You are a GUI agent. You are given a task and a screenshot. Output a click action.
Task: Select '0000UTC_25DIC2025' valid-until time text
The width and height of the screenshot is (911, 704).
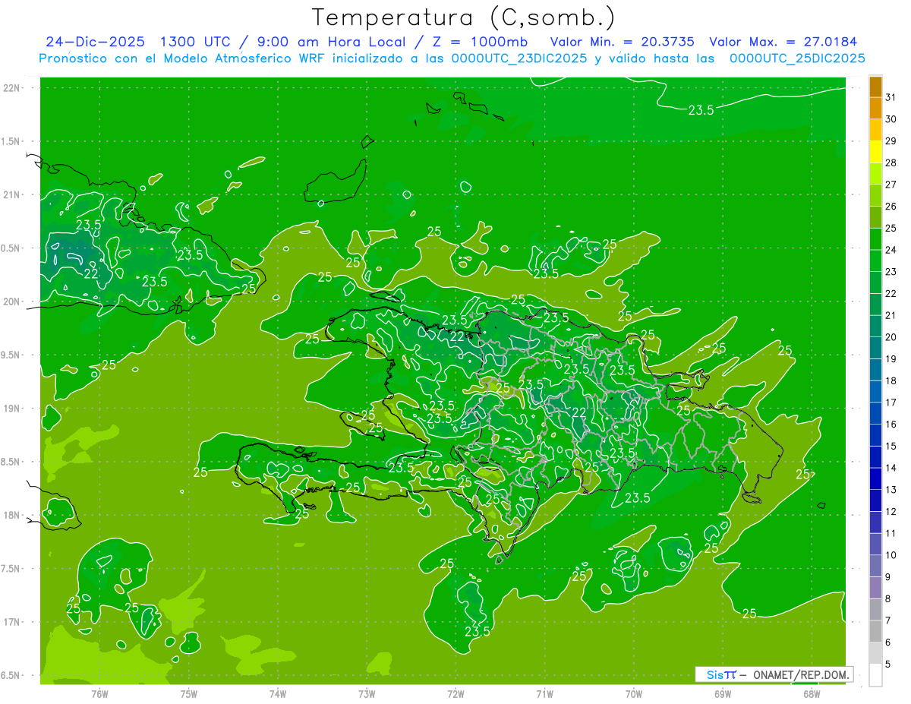(x=797, y=58)
